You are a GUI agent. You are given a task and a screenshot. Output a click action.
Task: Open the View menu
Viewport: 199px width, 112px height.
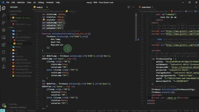point(29,2)
